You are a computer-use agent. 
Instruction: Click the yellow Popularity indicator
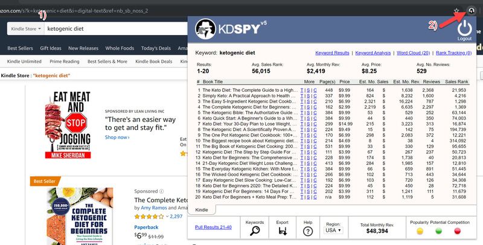pyautogui.click(x=420, y=231)
